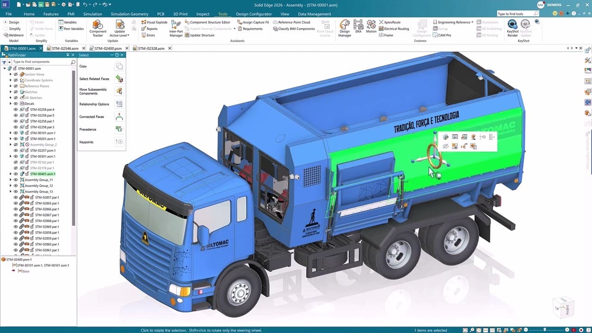The width and height of the screenshot is (592, 333).
Task: Run Assign Capture Fit
Action: (x=253, y=22)
